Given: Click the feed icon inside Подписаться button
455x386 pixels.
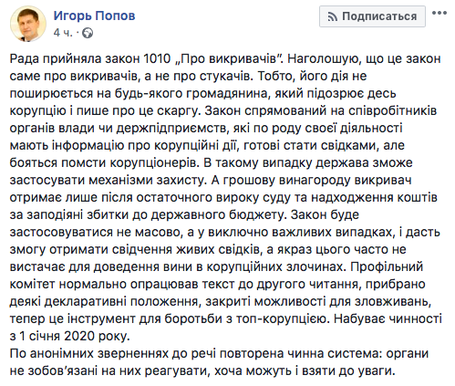Looking at the screenshot, I should click(333, 16).
